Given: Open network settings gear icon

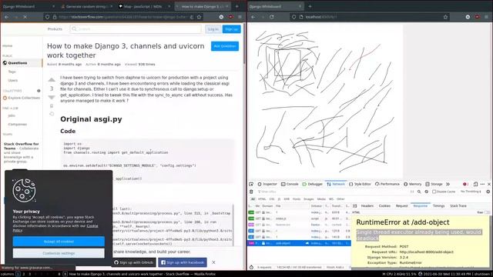Looking at the screenshot, I should [x=488, y=192].
